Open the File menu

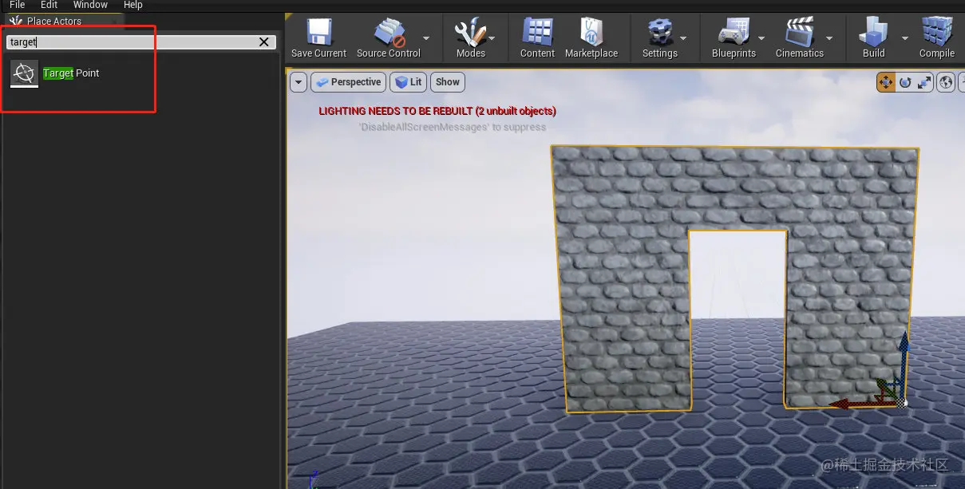click(17, 5)
